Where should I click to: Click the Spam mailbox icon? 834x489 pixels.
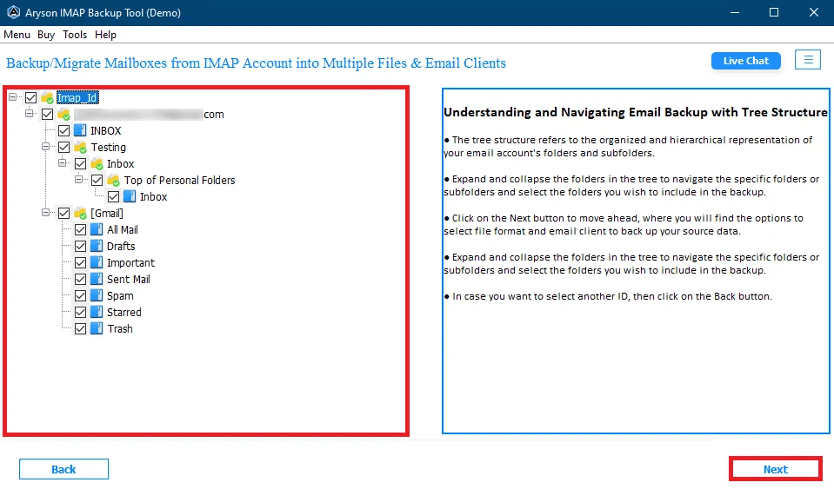pyautogui.click(x=97, y=295)
